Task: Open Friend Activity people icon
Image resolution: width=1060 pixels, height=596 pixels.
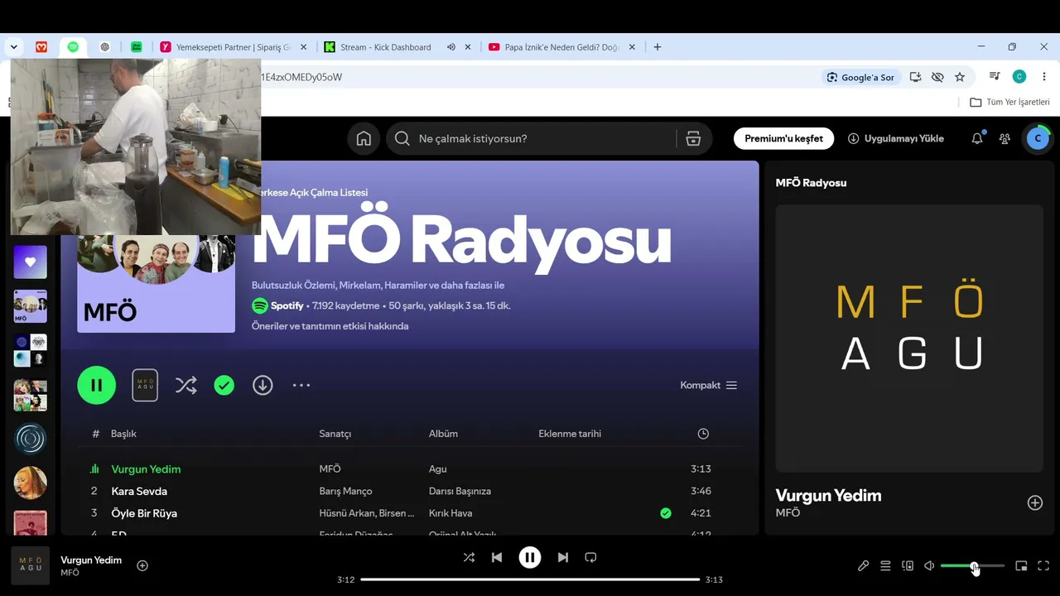Action: coord(1005,138)
